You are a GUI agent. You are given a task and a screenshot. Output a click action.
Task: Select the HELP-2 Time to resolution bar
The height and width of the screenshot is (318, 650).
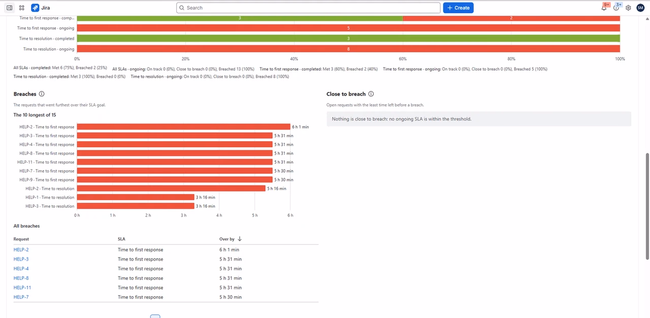(171, 188)
